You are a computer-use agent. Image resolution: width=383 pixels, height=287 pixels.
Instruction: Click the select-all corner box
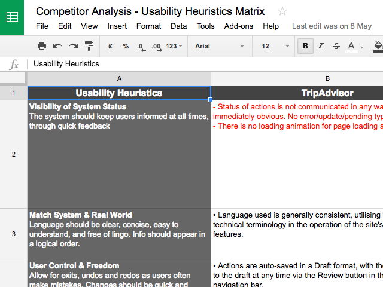(13, 78)
